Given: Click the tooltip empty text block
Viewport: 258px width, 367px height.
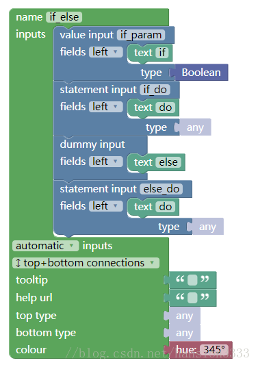Looking at the screenshot, I should (x=192, y=280).
